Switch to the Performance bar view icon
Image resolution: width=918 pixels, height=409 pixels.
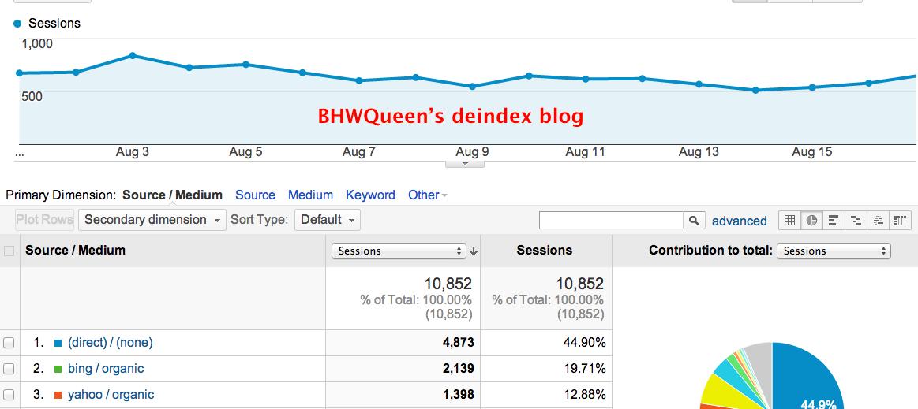834,221
